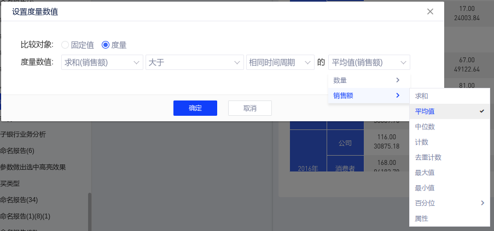Viewport: 494px width, 231px height.
Task: Select 中位数 aggregation
Action: 449,127
